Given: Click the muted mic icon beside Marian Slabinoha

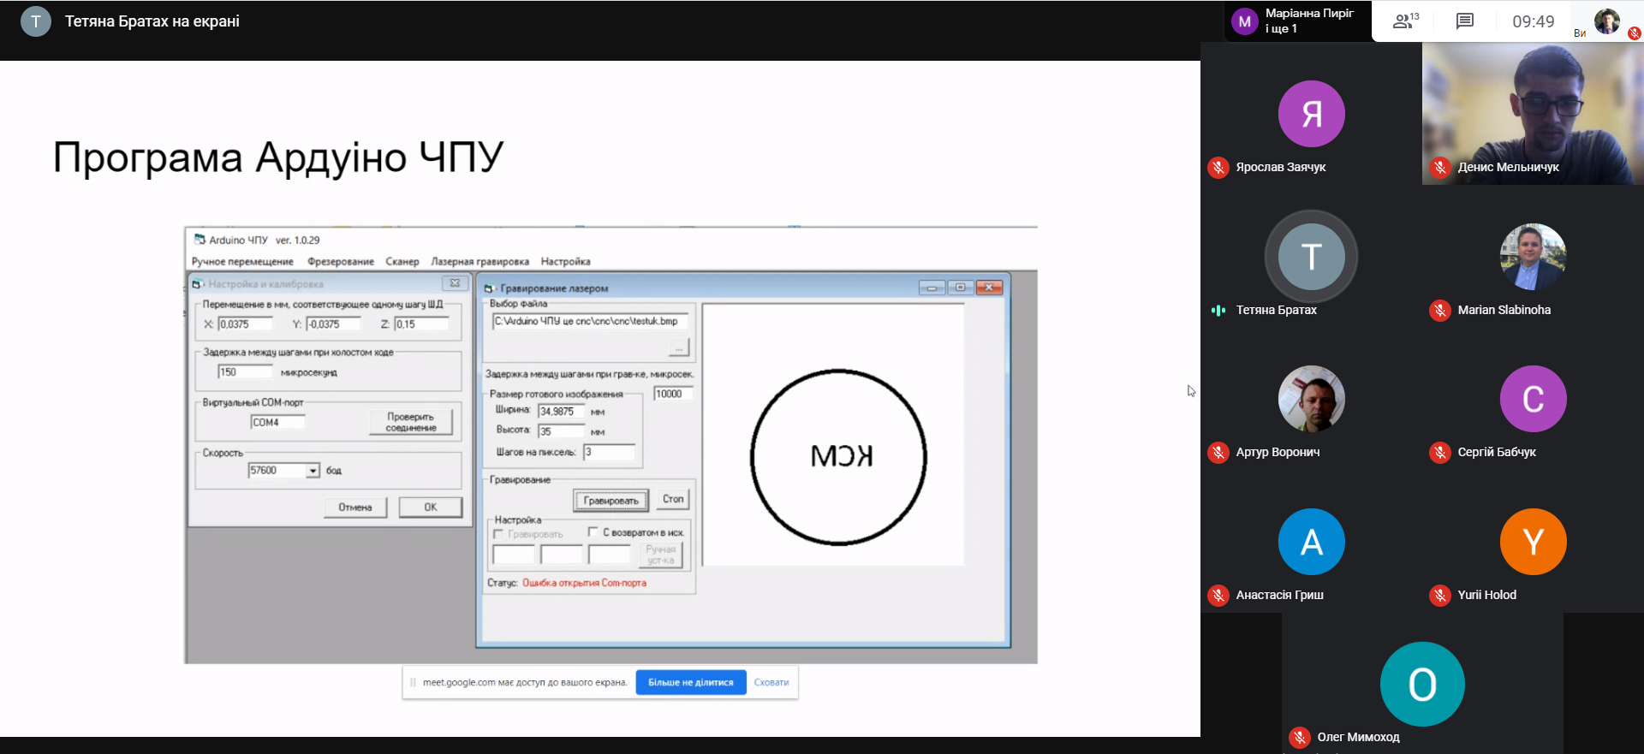Looking at the screenshot, I should click(1440, 311).
